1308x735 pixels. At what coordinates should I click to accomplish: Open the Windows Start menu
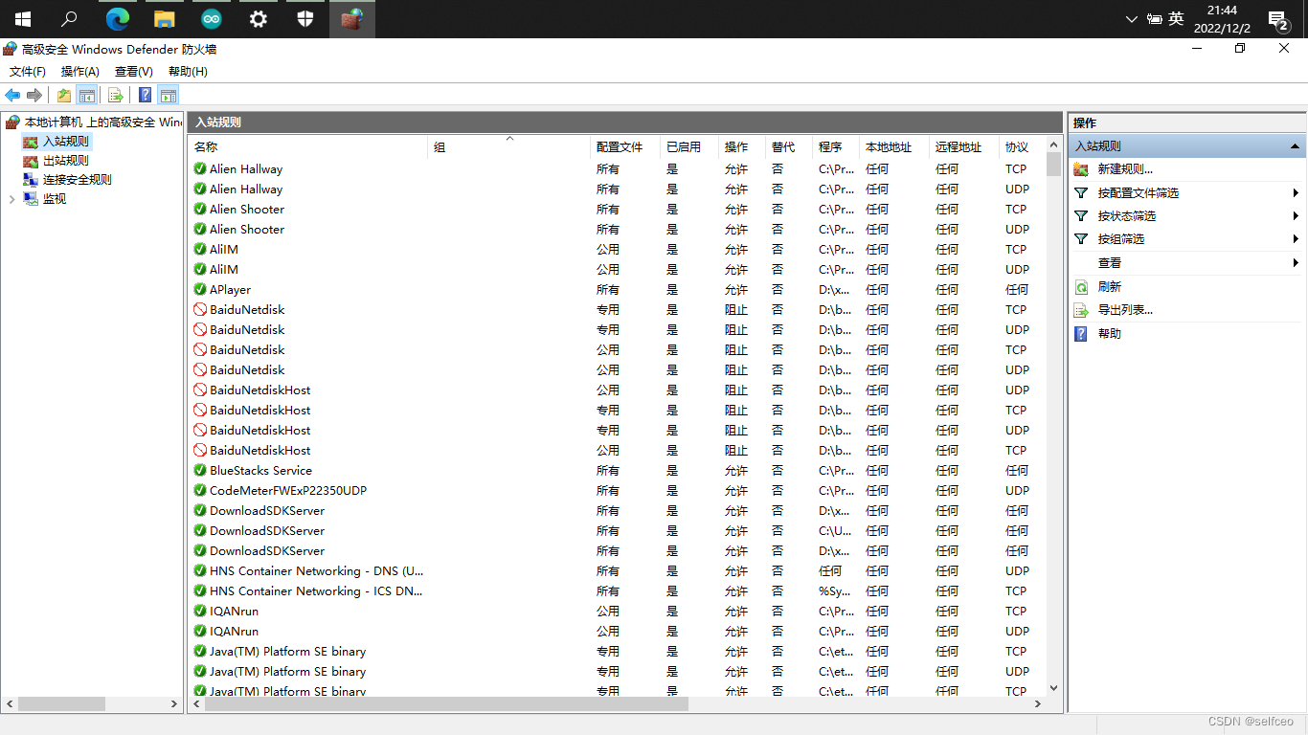(22, 18)
